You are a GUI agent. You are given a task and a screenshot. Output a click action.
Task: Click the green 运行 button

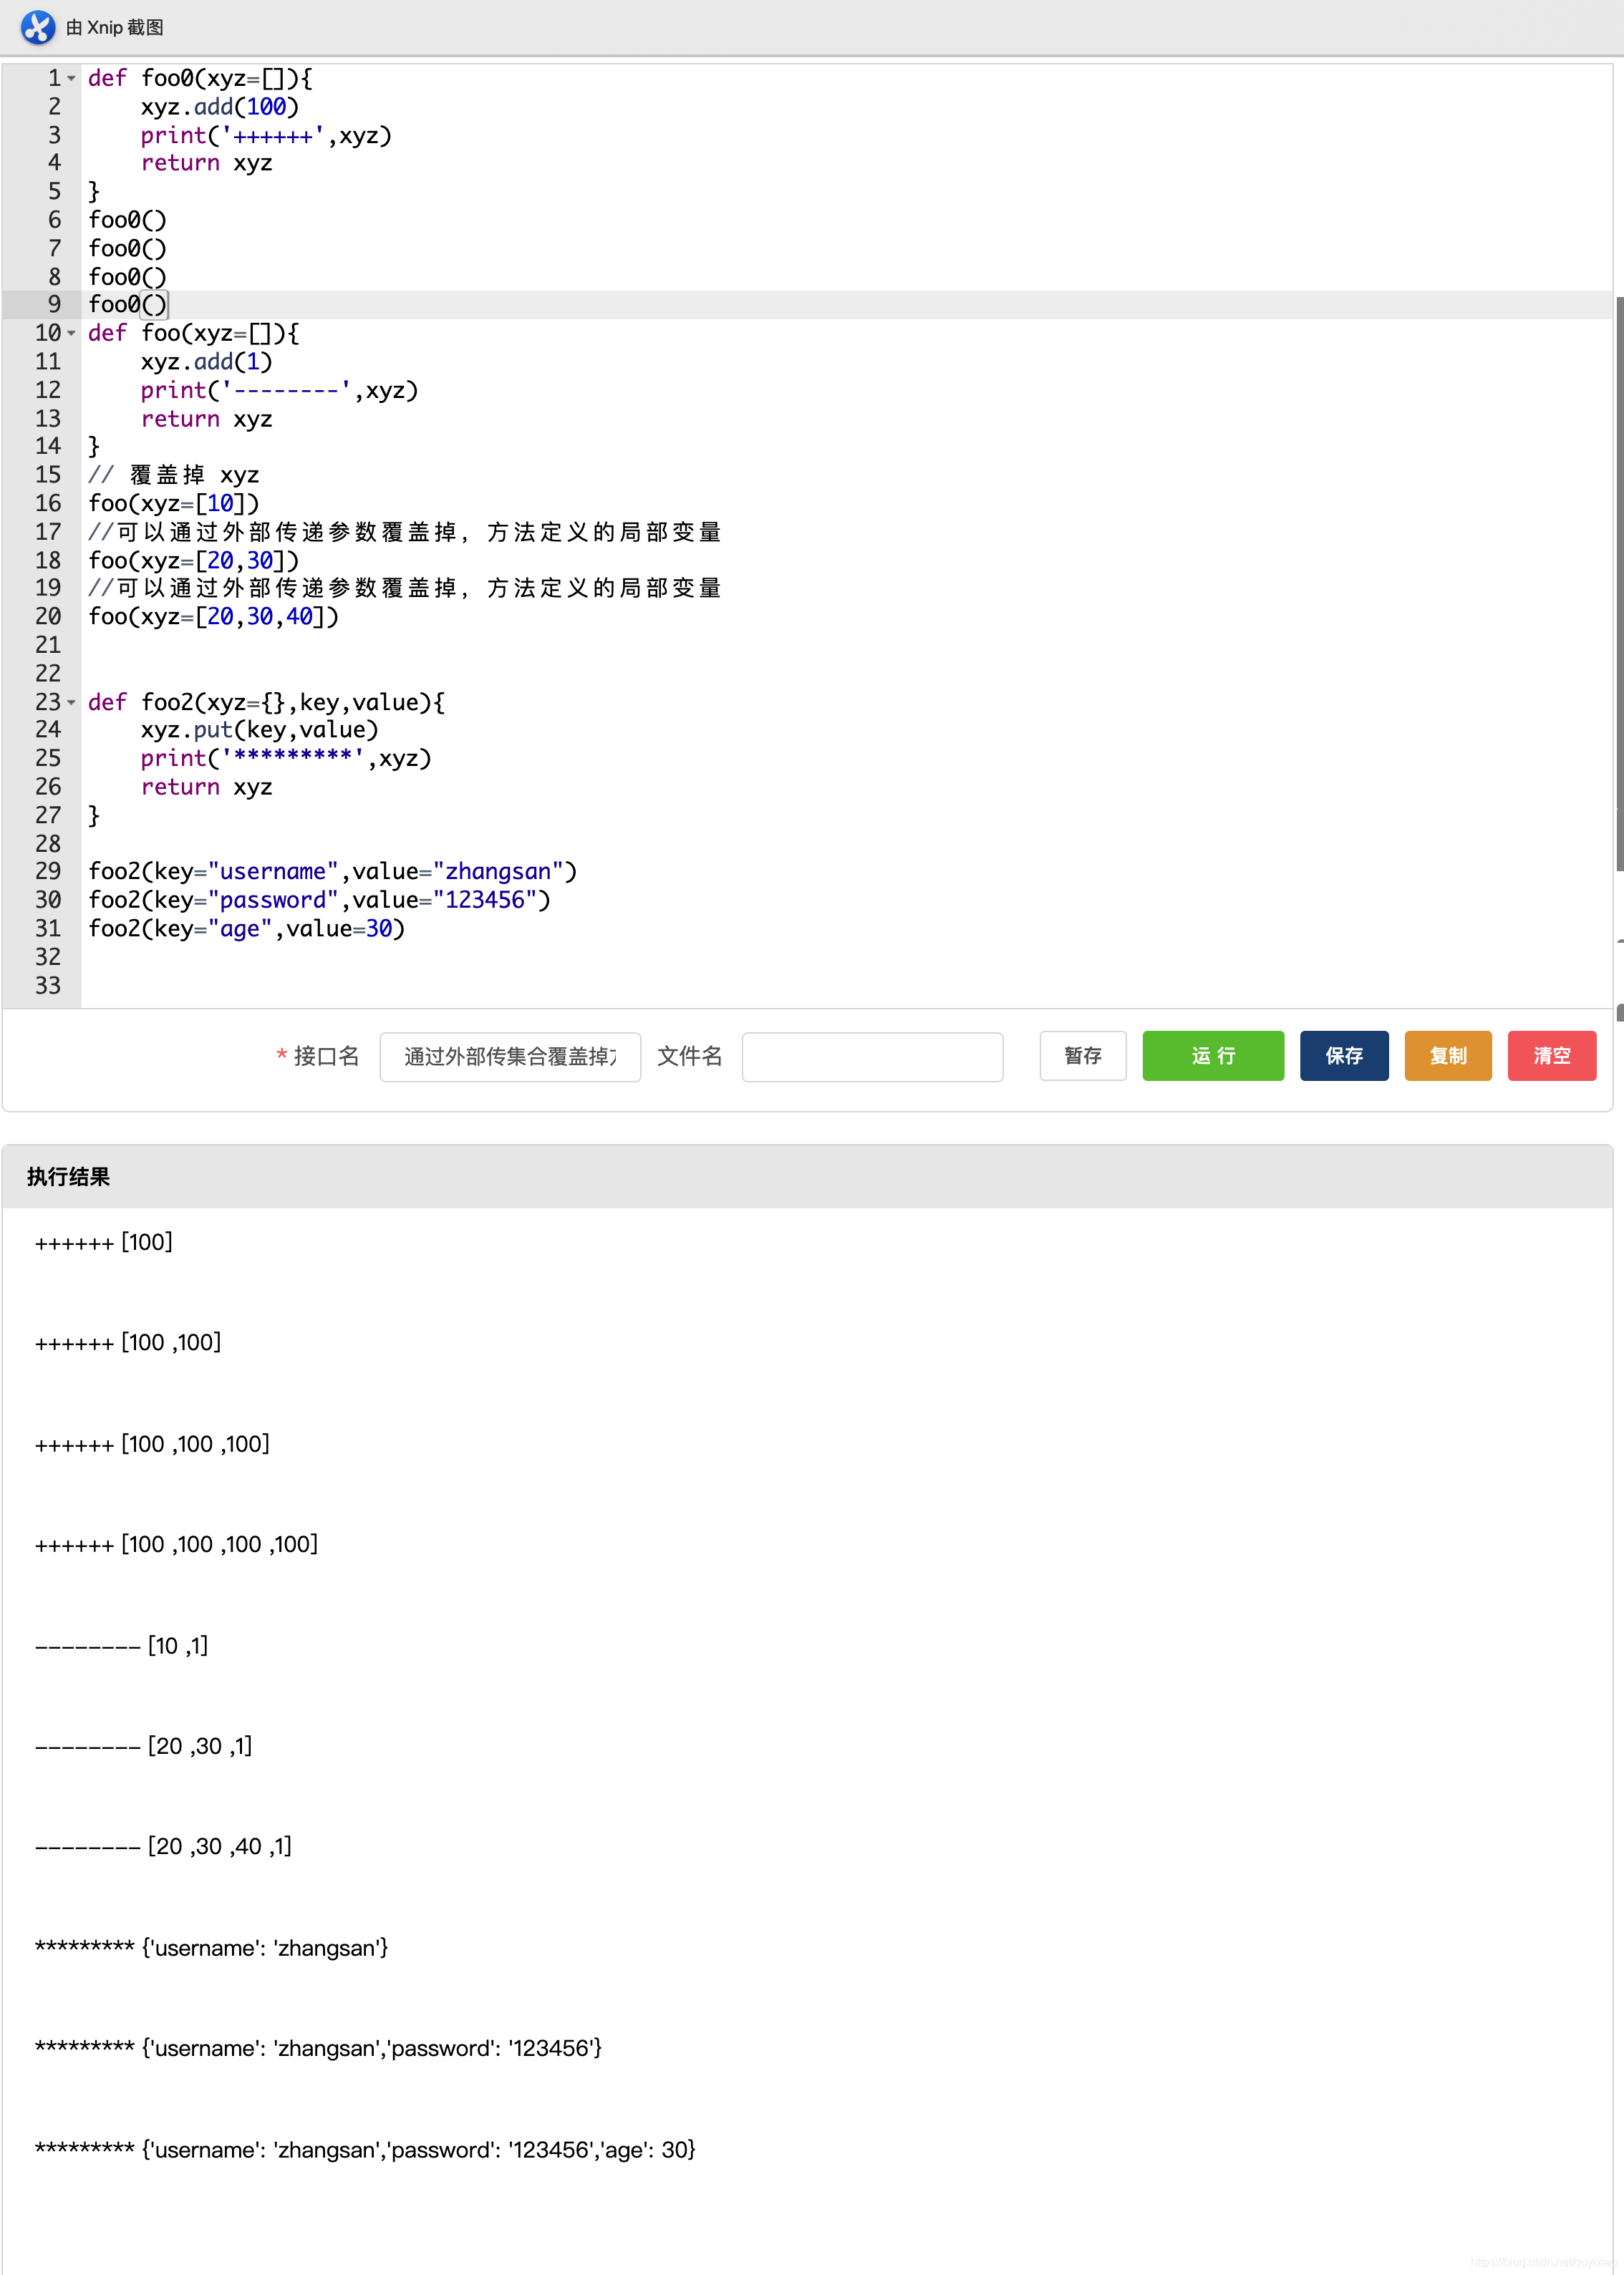1213,1056
